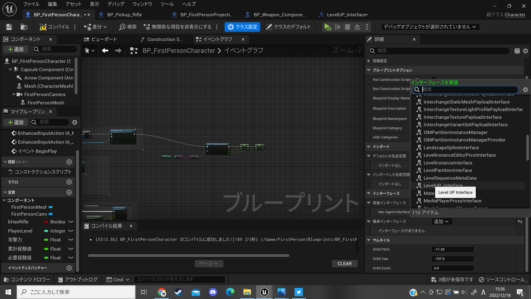Toggle visibility eye on bHasRifle variable
This screenshot has width=531, height=299.
point(71,222)
